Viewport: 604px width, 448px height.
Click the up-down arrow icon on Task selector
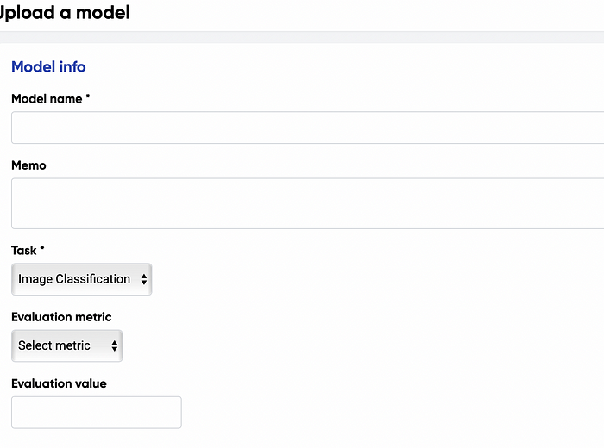click(143, 279)
